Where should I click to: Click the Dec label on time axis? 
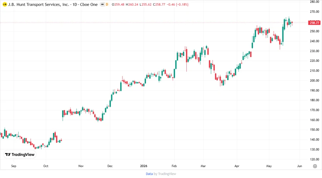110,166
